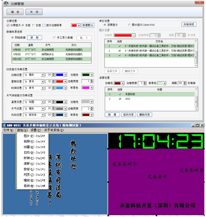Click the blue 日期设置 color swatch
The height and width of the screenshot is (217, 206).
tap(60, 75)
